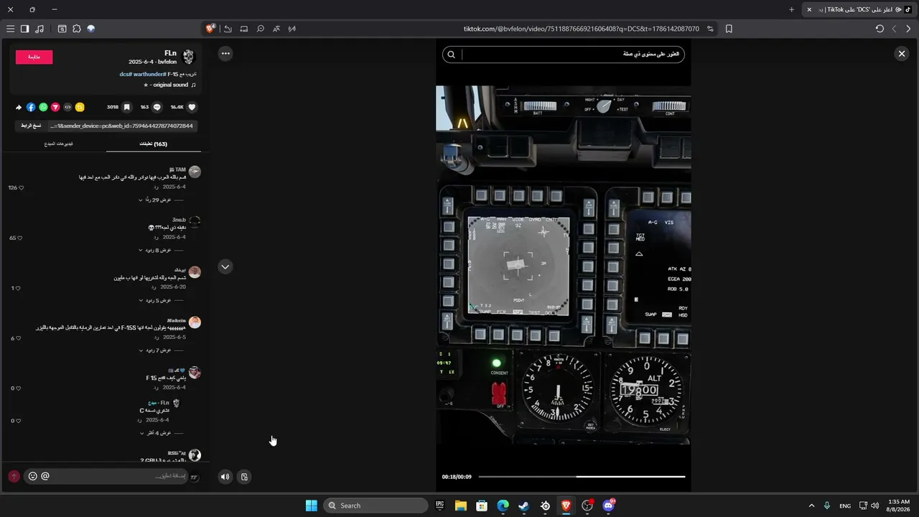Viewport: 919px width, 517px height.
Task: Bookmark this page in the browser toolbar
Action: 729,29
